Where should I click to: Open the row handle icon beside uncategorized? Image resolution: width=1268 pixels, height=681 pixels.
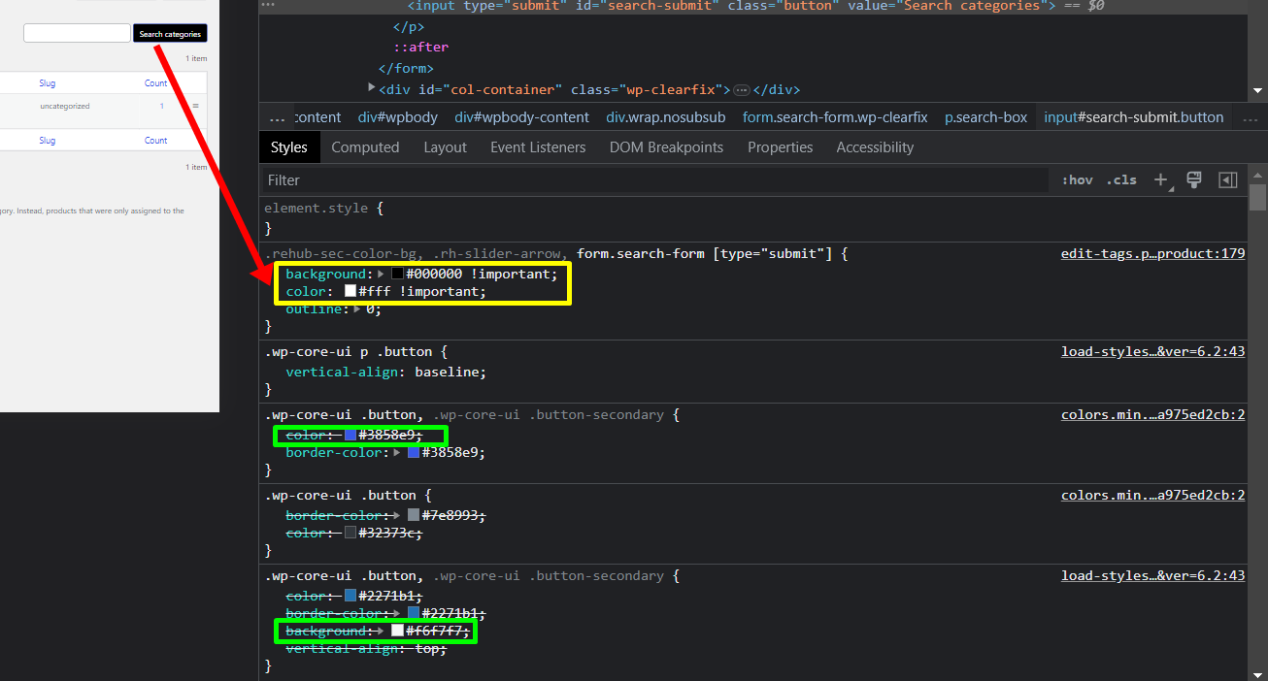195,106
